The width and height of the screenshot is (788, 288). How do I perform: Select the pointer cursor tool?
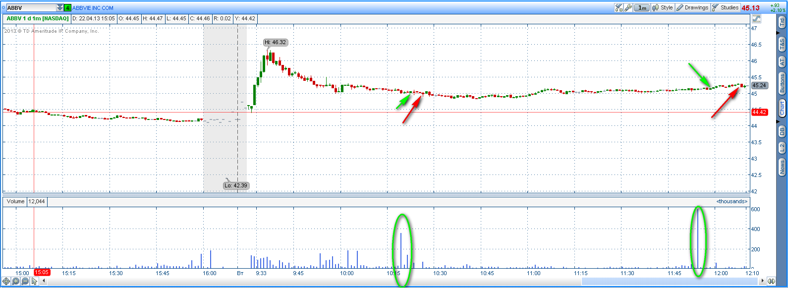point(34,282)
